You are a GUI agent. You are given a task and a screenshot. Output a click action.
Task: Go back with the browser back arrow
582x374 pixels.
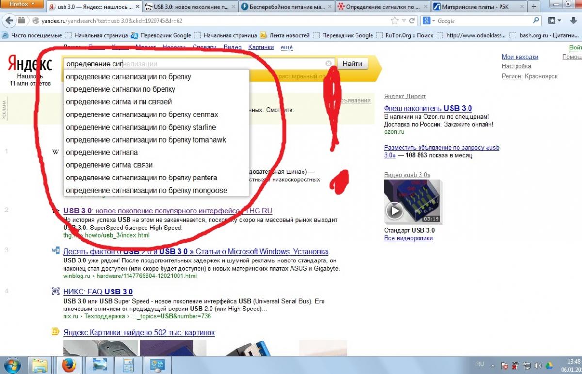click(9, 21)
